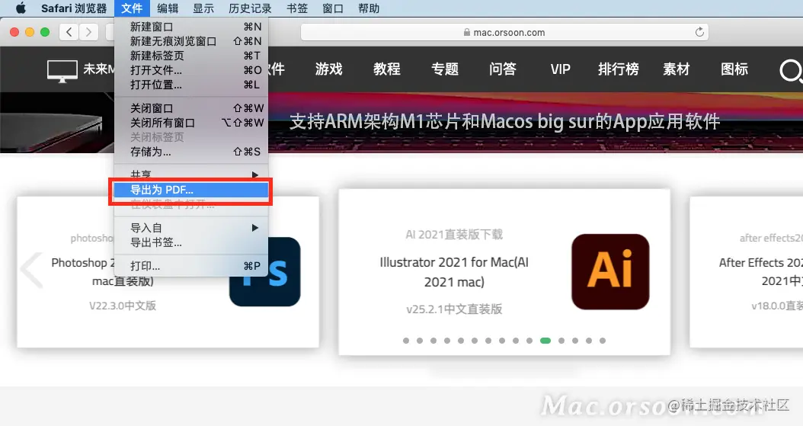Open the 专题 navigation link
803x426 pixels.
click(x=444, y=69)
